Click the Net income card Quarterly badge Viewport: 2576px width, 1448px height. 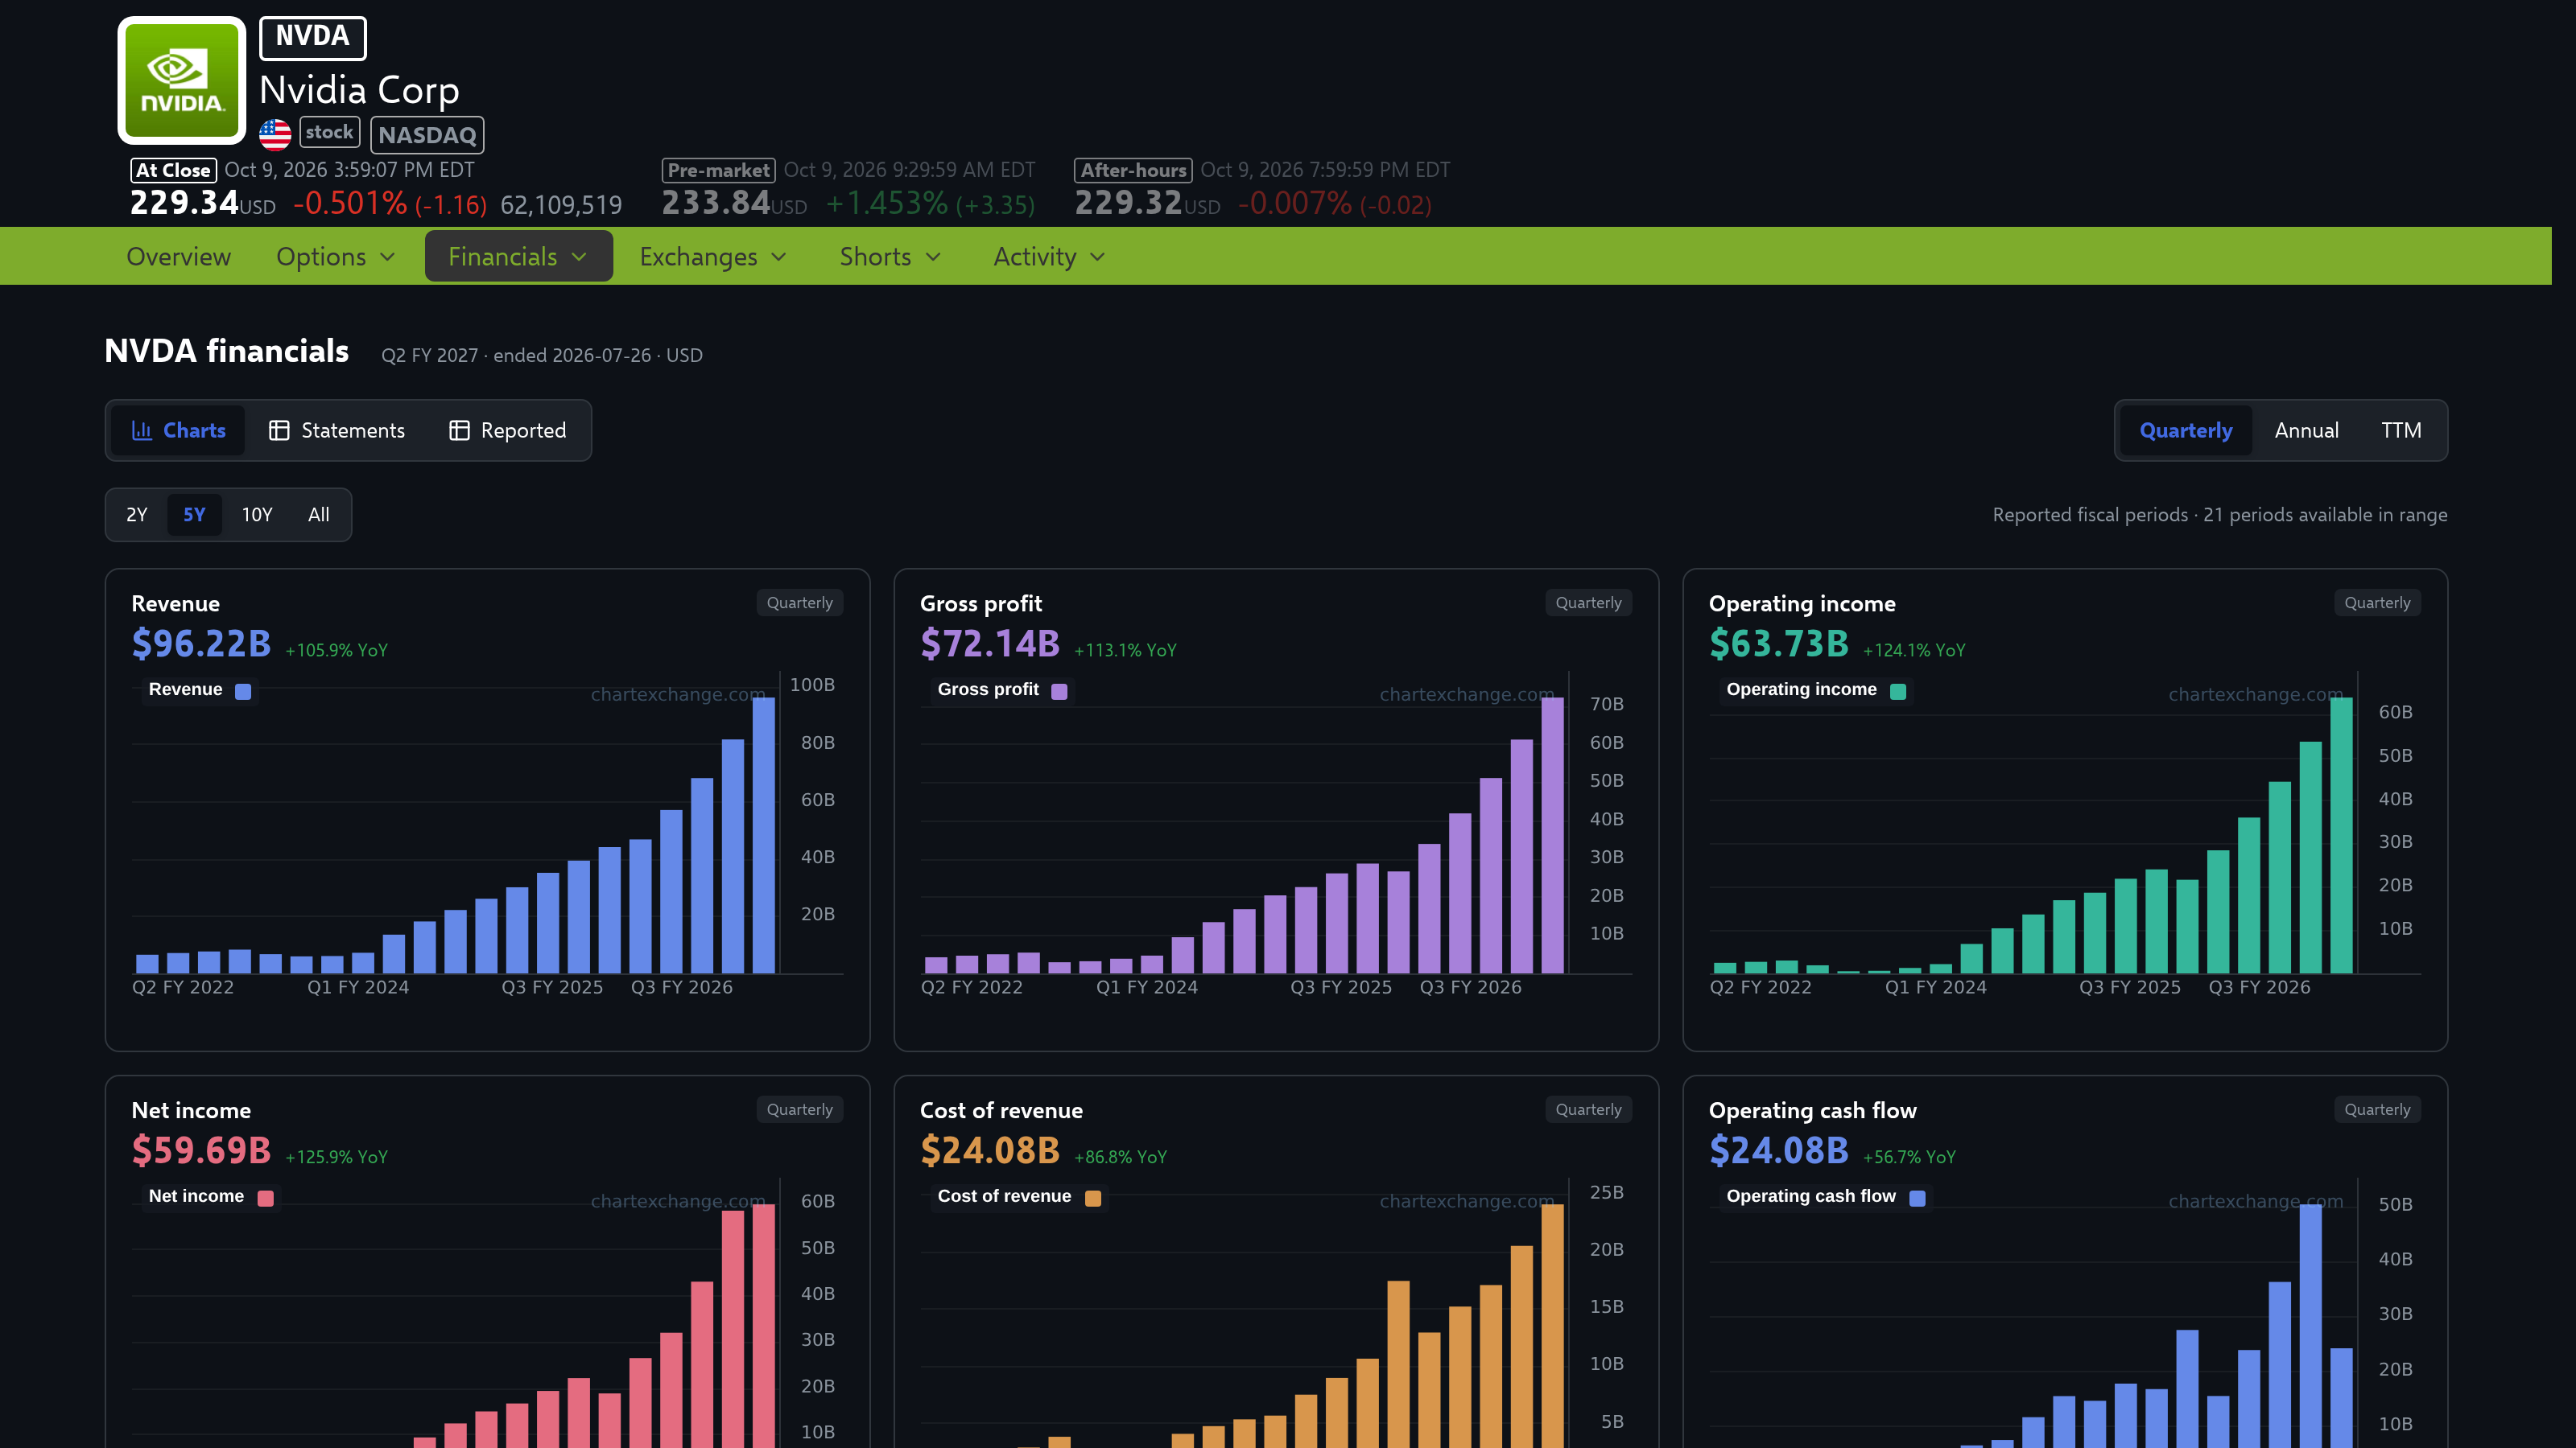[x=799, y=1109]
